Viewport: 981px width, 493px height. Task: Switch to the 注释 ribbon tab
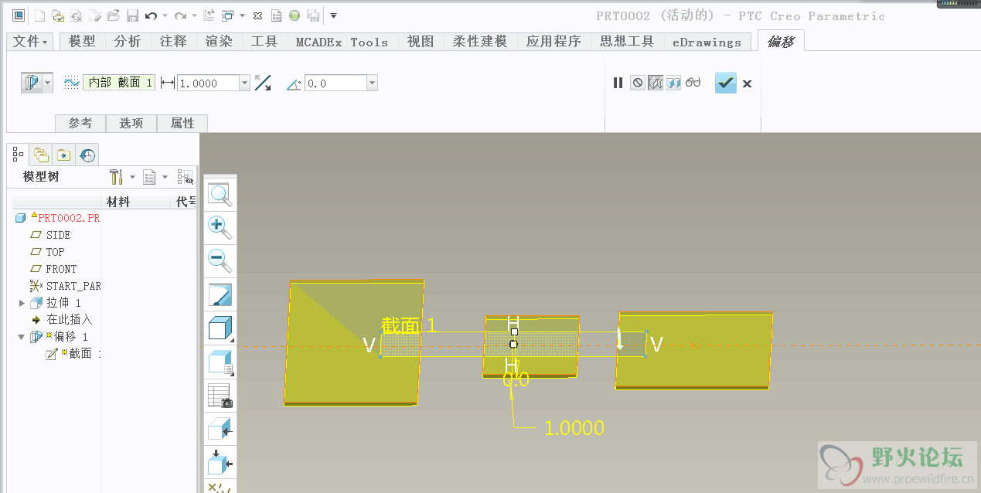click(x=173, y=42)
